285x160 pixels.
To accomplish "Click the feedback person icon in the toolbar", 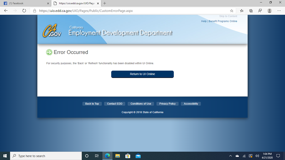I will coord(260,11).
